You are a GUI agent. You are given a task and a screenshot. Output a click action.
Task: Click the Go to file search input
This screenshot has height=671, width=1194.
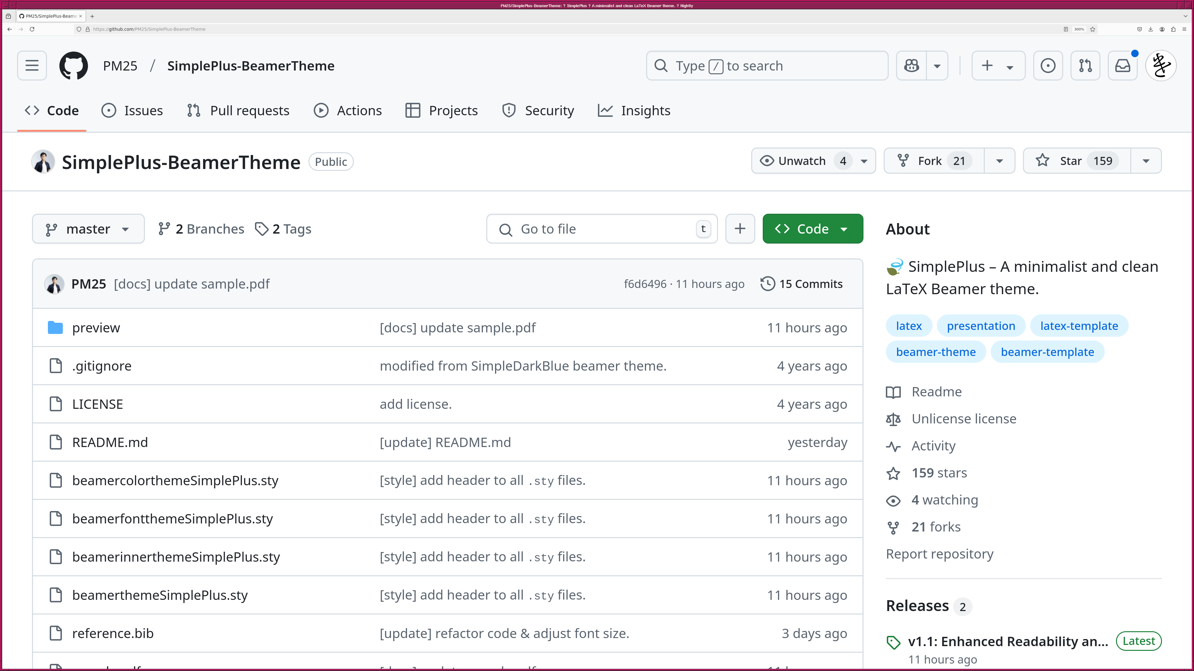pos(602,229)
